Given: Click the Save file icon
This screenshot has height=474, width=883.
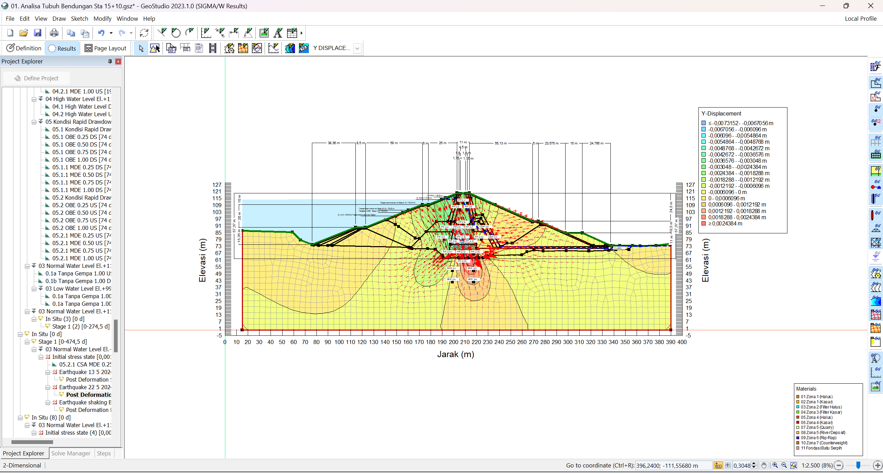Looking at the screenshot, I should tap(37, 33).
